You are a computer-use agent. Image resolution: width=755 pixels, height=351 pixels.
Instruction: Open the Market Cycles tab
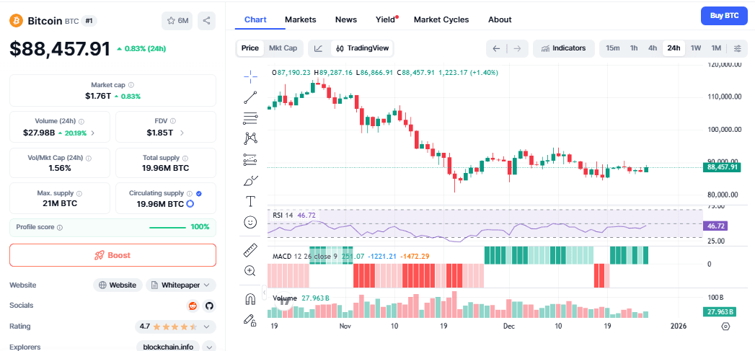point(441,19)
